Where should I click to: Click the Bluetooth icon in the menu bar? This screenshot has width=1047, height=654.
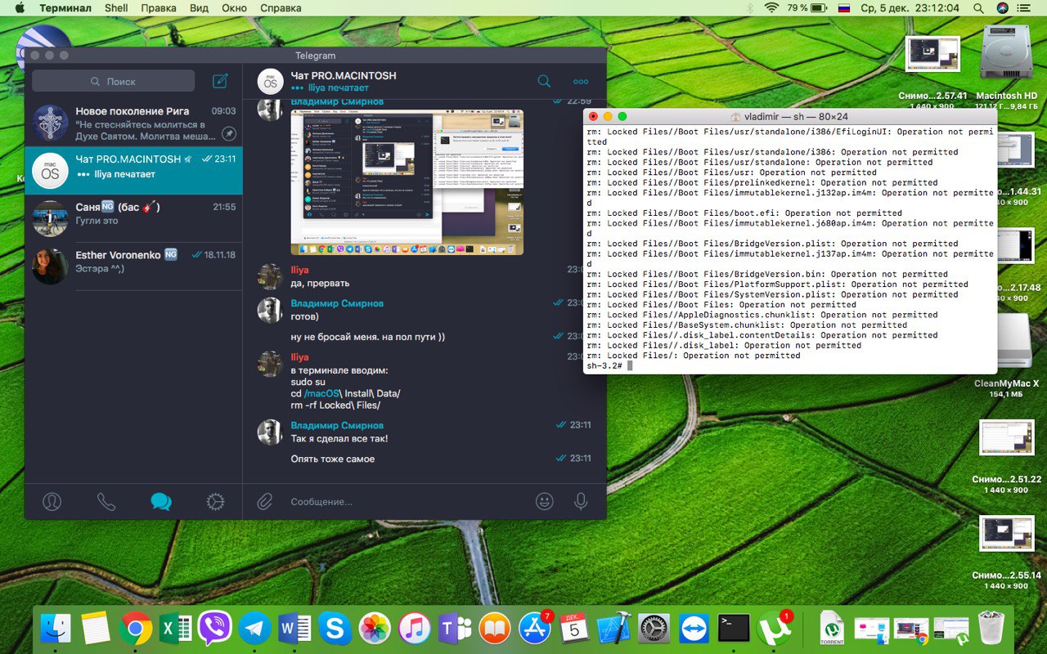tap(749, 8)
